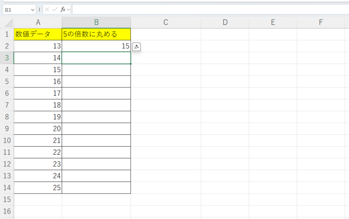Select row 6 header
The height and width of the screenshot is (219, 349).
pos(7,93)
